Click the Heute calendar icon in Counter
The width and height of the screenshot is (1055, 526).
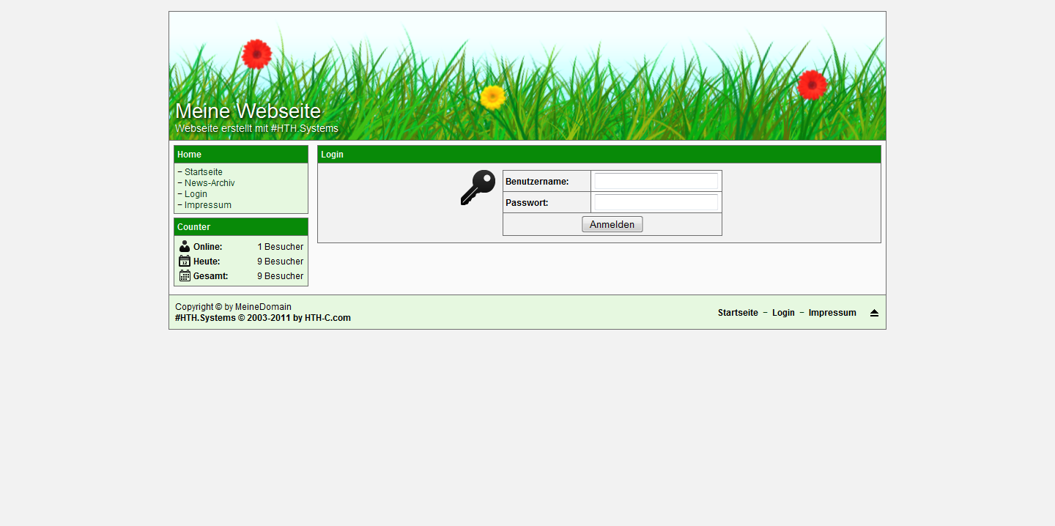[x=185, y=262]
